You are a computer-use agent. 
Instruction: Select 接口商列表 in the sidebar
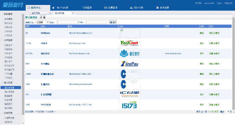(11, 88)
